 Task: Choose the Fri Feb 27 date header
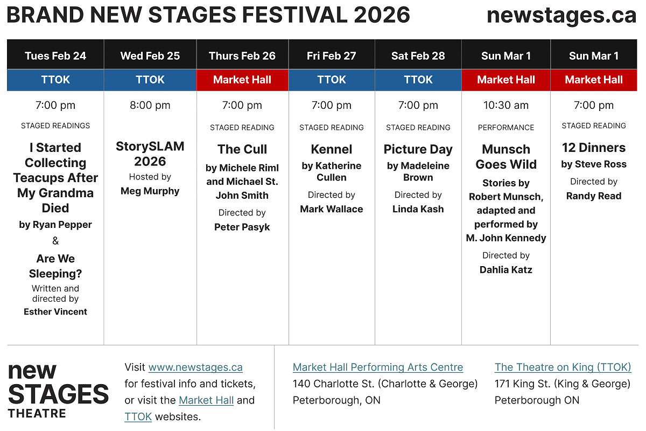(332, 56)
